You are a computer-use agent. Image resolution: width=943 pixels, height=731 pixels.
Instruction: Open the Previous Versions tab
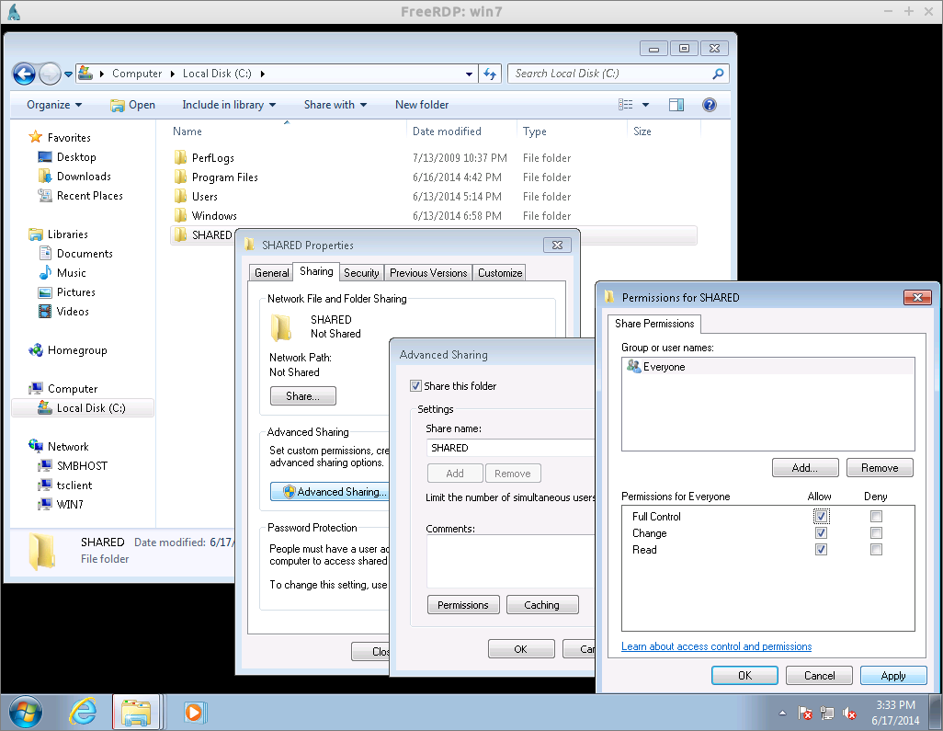pos(428,273)
